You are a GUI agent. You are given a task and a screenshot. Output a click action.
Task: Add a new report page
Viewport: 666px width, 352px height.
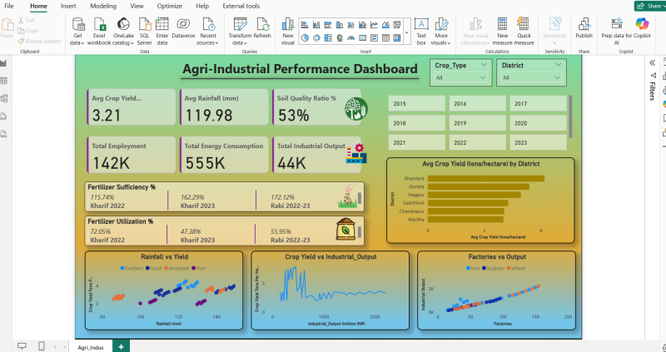click(x=121, y=346)
